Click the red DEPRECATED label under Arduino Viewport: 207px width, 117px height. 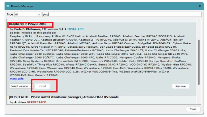(x=36, y=102)
